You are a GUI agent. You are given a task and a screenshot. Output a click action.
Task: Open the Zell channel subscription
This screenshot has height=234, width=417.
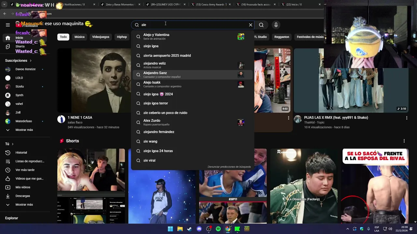(25, 112)
